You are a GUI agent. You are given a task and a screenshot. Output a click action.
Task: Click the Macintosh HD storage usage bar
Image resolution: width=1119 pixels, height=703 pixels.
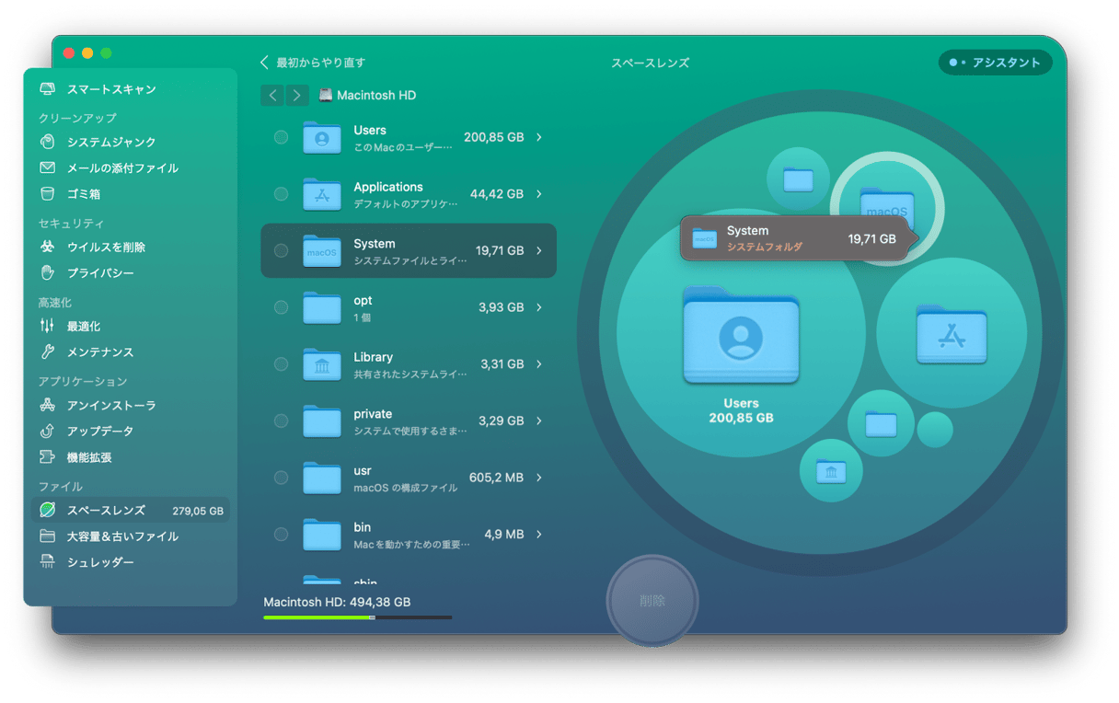(x=358, y=617)
